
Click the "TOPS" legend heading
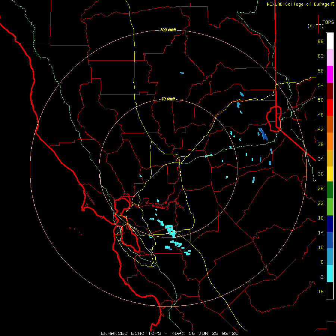point(328,22)
